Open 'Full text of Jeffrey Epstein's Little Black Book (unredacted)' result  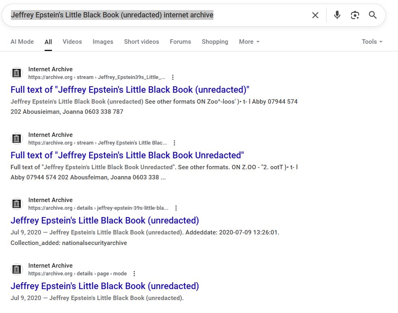point(130,89)
